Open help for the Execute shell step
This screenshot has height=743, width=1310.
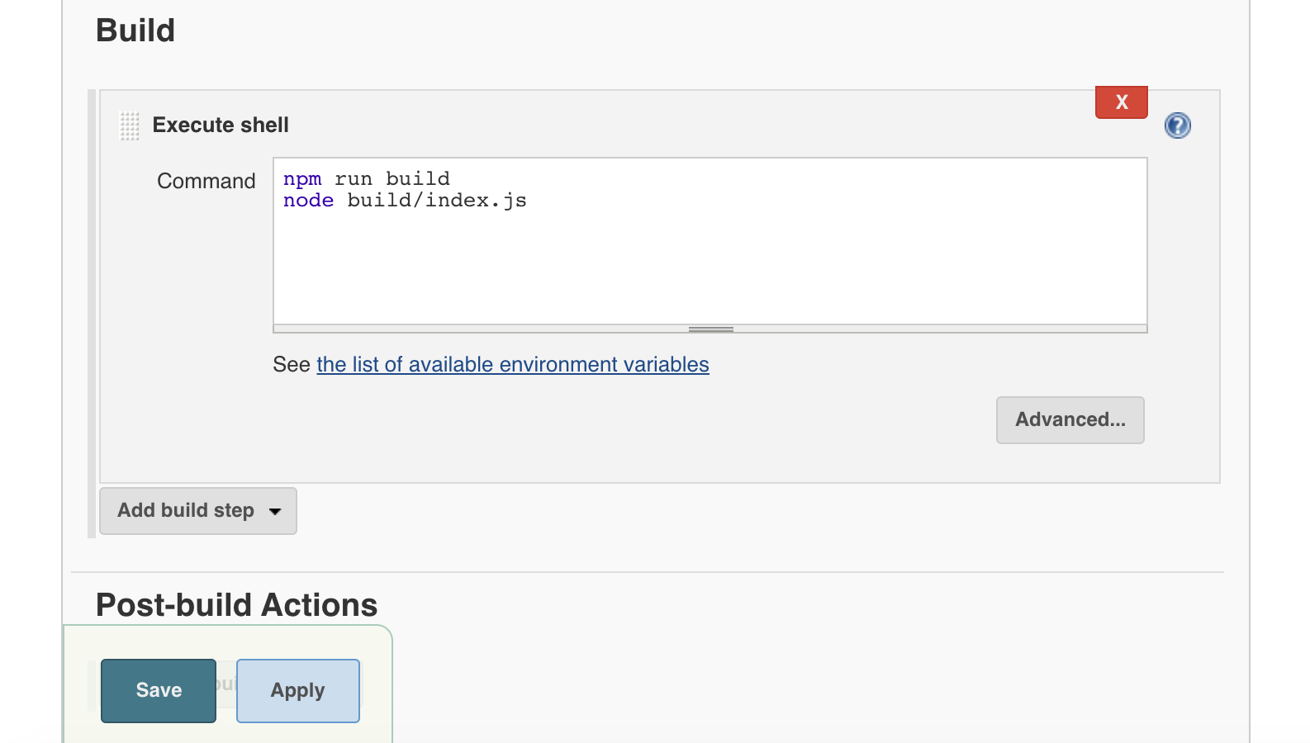[x=1177, y=125]
